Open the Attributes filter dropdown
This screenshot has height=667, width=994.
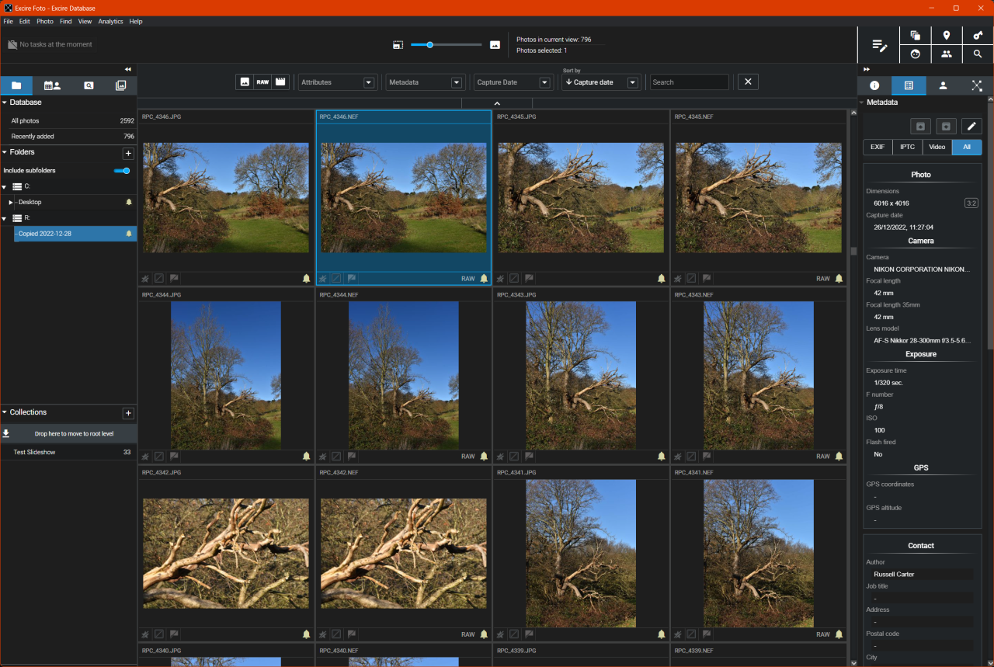click(338, 82)
